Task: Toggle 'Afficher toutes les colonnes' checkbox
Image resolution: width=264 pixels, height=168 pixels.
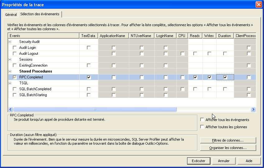Action: [x=202, y=127]
